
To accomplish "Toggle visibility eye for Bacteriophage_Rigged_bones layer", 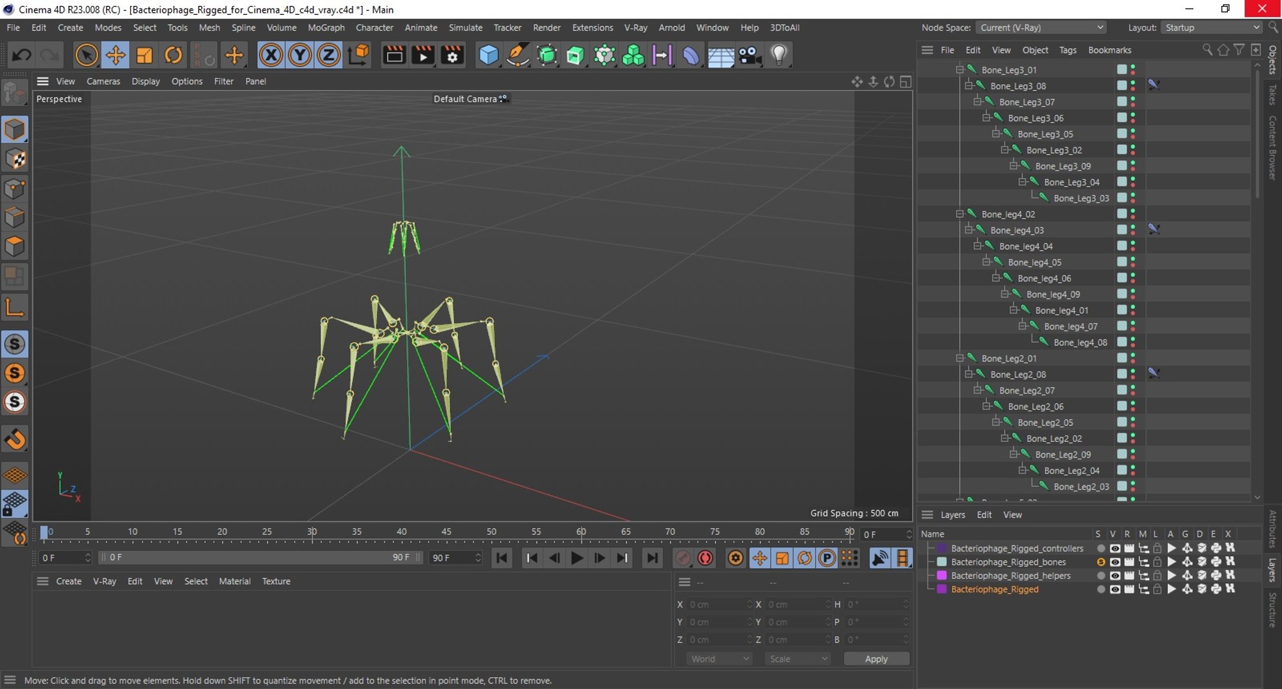I will pyautogui.click(x=1114, y=562).
